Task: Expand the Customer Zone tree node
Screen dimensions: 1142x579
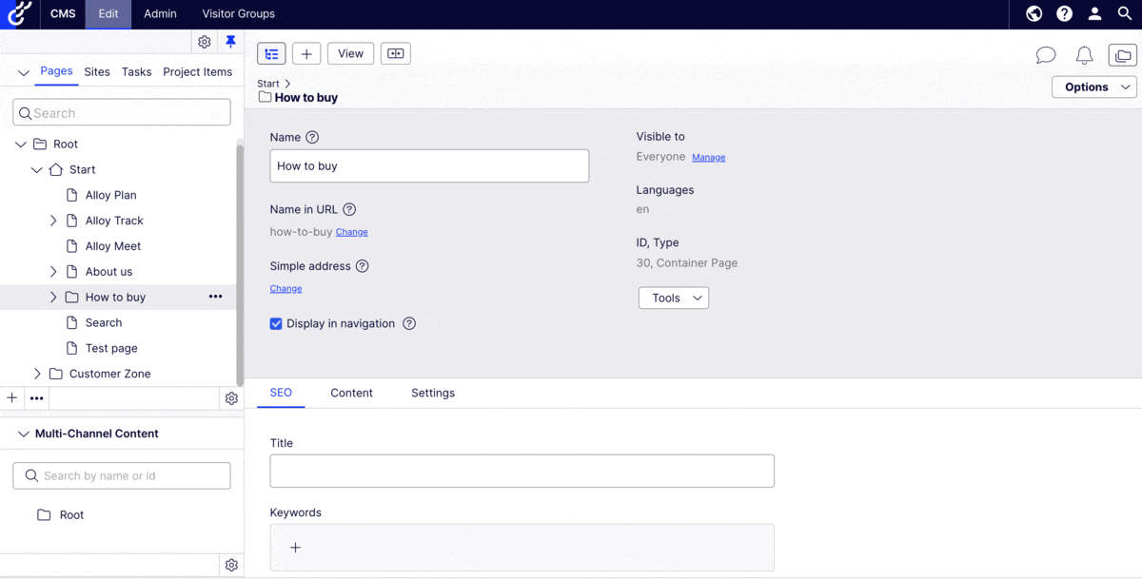Action: pos(37,374)
